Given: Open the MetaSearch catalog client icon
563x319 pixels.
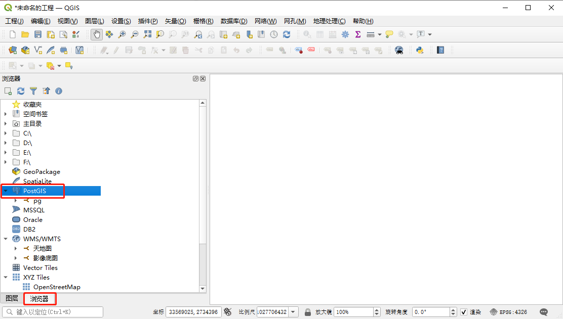Looking at the screenshot, I should (x=399, y=50).
